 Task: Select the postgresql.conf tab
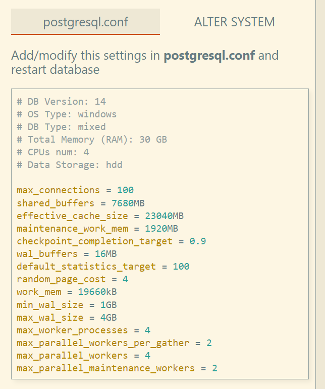coord(85,22)
